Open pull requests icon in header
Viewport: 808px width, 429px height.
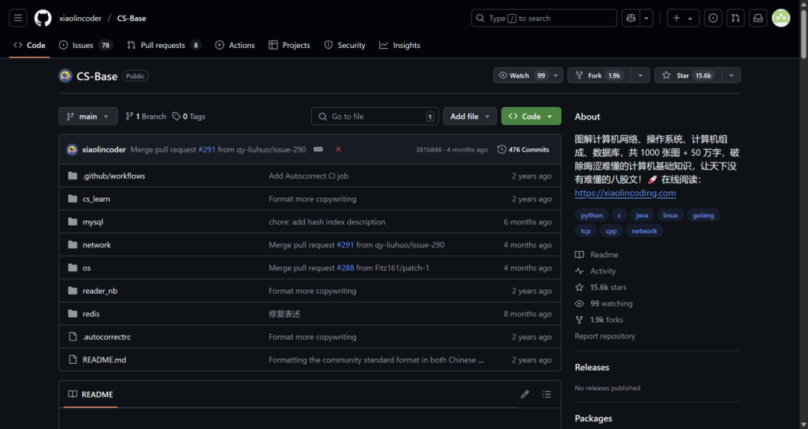coord(735,18)
